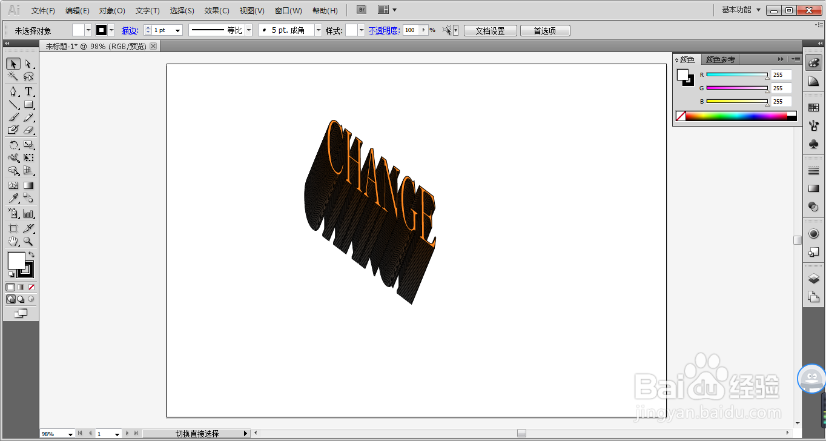
Task: Open the Symbols panel (club icon)
Action: 813,144
